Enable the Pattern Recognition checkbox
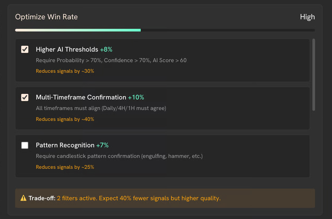The image size is (332, 219). click(x=25, y=145)
